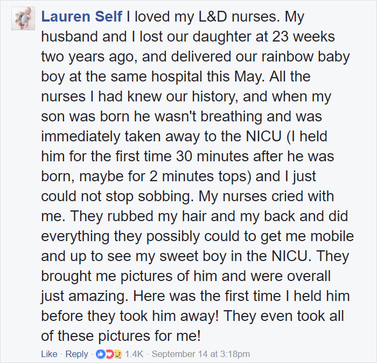The image size is (377, 363).
Task: Click the sentence "My nurses cried with"
Action: (266, 196)
